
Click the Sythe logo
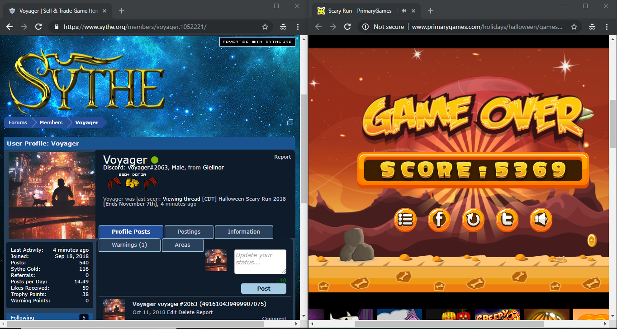[x=86, y=81]
